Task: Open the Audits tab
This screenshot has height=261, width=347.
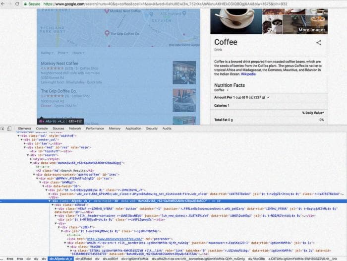Action: coord(167,129)
